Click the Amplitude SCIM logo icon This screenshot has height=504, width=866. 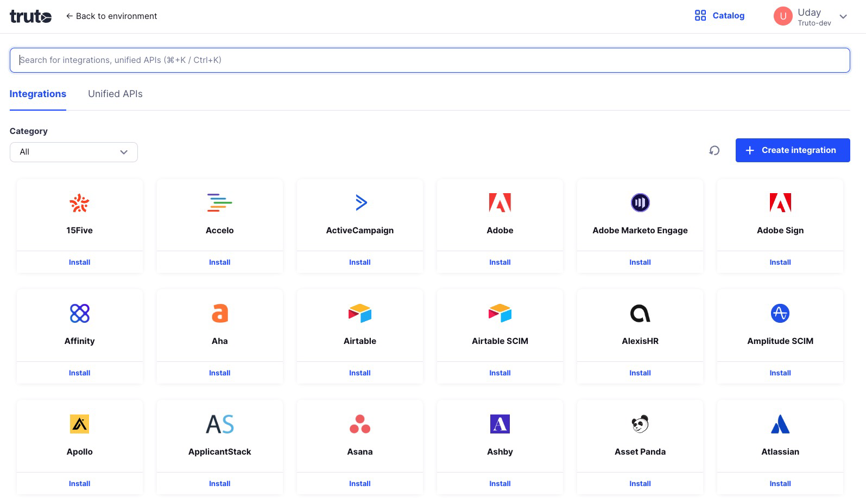point(780,314)
